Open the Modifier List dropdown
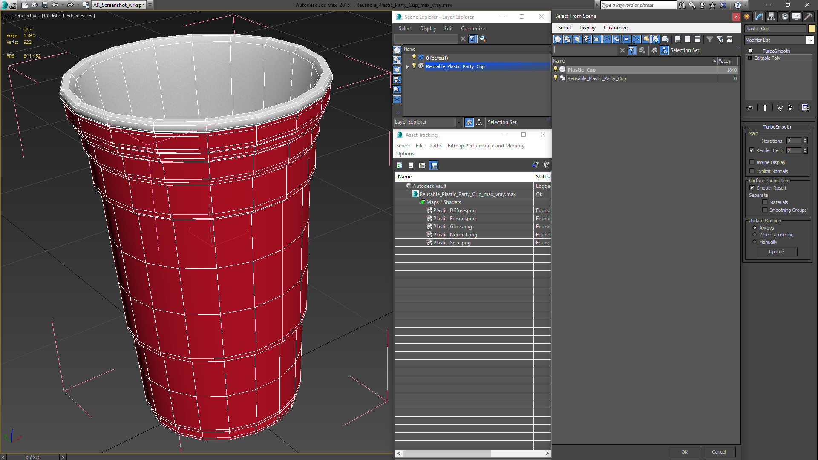Screen dimensions: 818x460 coord(810,40)
